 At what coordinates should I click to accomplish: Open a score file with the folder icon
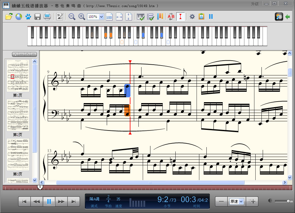9,17
